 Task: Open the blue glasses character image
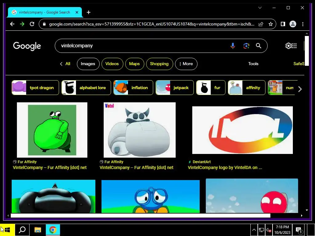[150, 196]
